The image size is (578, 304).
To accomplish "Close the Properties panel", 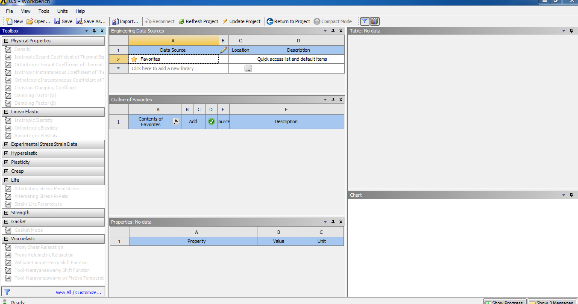I will 341,222.
